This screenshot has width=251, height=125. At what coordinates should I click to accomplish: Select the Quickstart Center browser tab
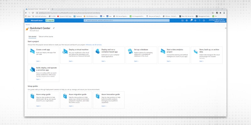click(x=38, y=9)
